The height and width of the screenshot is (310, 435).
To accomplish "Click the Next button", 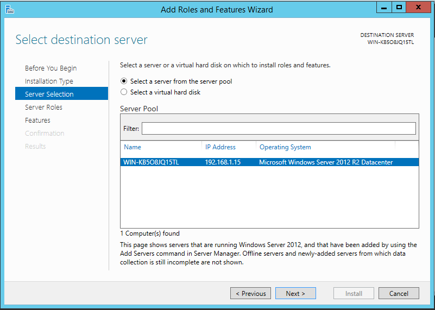I will 295,293.
